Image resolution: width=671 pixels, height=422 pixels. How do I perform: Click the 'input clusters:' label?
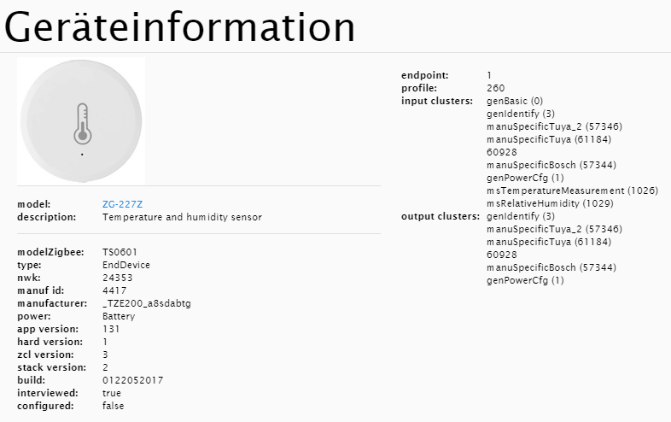(437, 101)
